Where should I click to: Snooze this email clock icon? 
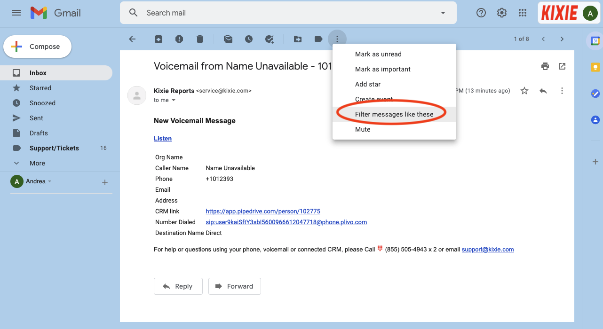click(x=249, y=39)
